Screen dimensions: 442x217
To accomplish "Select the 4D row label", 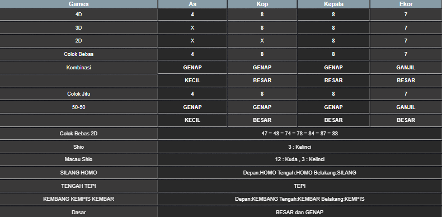I will (x=79, y=15).
